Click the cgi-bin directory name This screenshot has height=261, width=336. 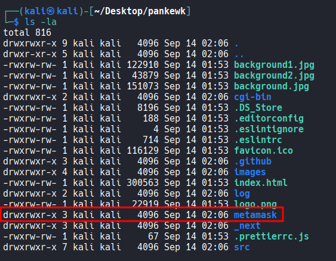pyautogui.click(x=252, y=97)
